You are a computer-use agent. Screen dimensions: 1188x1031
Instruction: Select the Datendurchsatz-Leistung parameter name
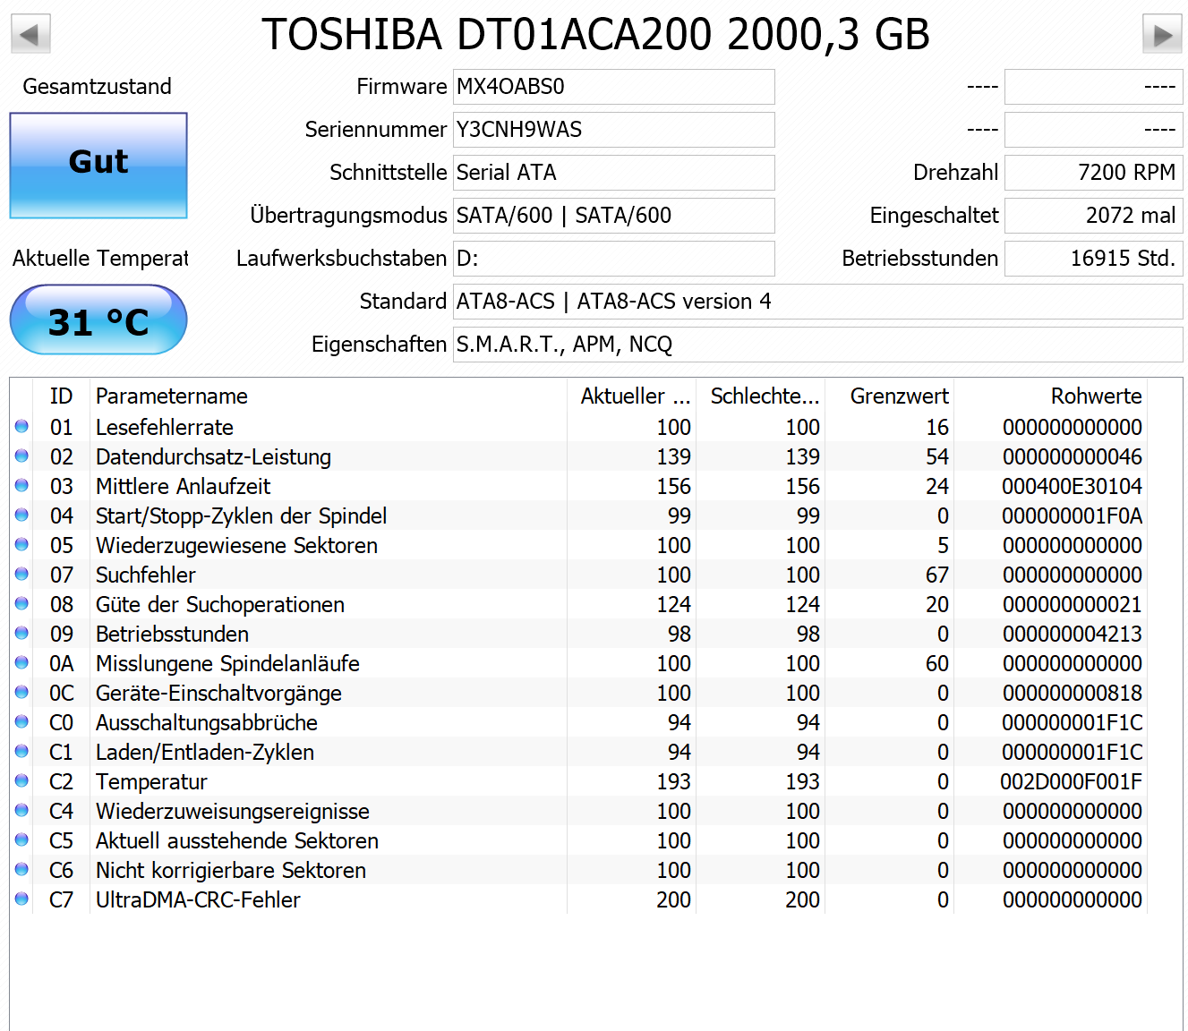(x=213, y=456)
